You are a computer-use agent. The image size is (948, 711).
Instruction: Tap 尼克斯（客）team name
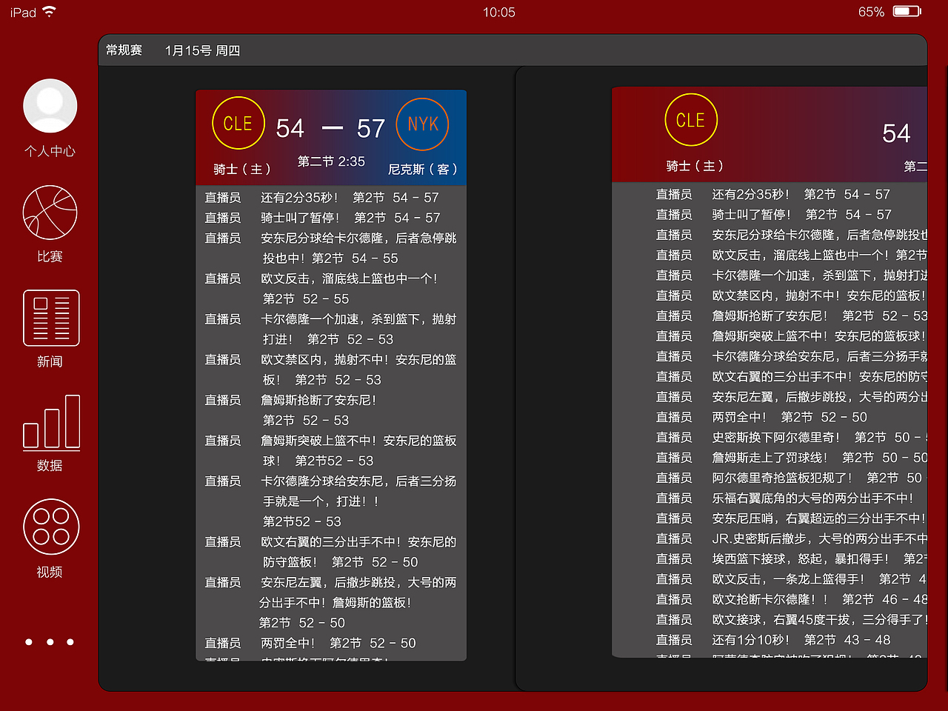click(423, 169)
